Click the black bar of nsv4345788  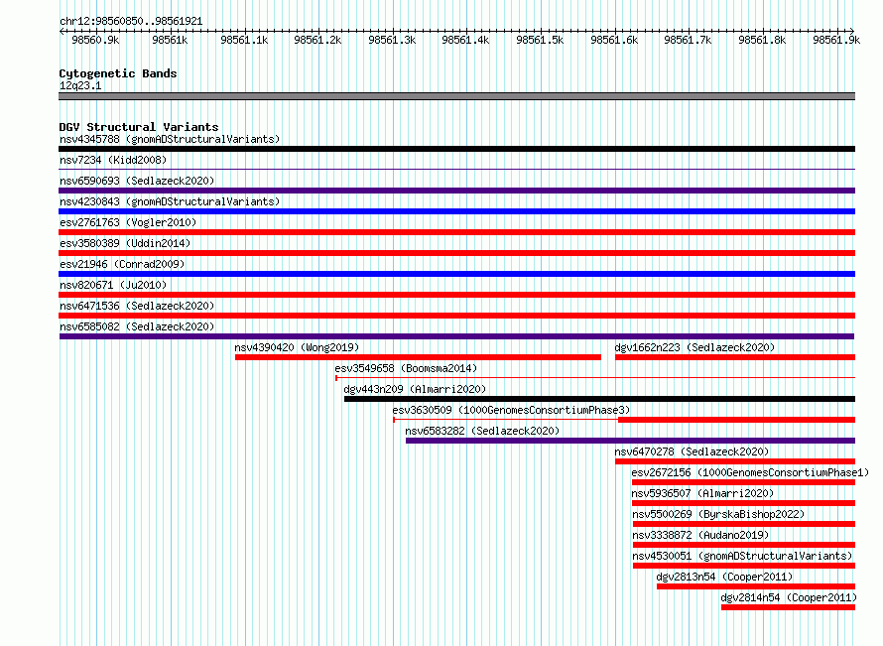[x=456, y=149]
